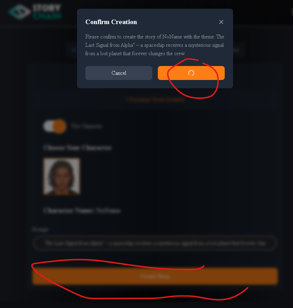
Task: Click the orange confirm button showing a spinner
Action: point(191,73)
